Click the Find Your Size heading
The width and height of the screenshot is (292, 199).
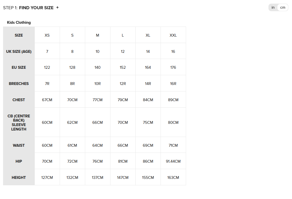pos(36,8)
